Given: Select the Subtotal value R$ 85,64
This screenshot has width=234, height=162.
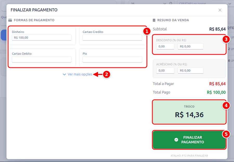Looking at the screenshot, I should point(217,29).
